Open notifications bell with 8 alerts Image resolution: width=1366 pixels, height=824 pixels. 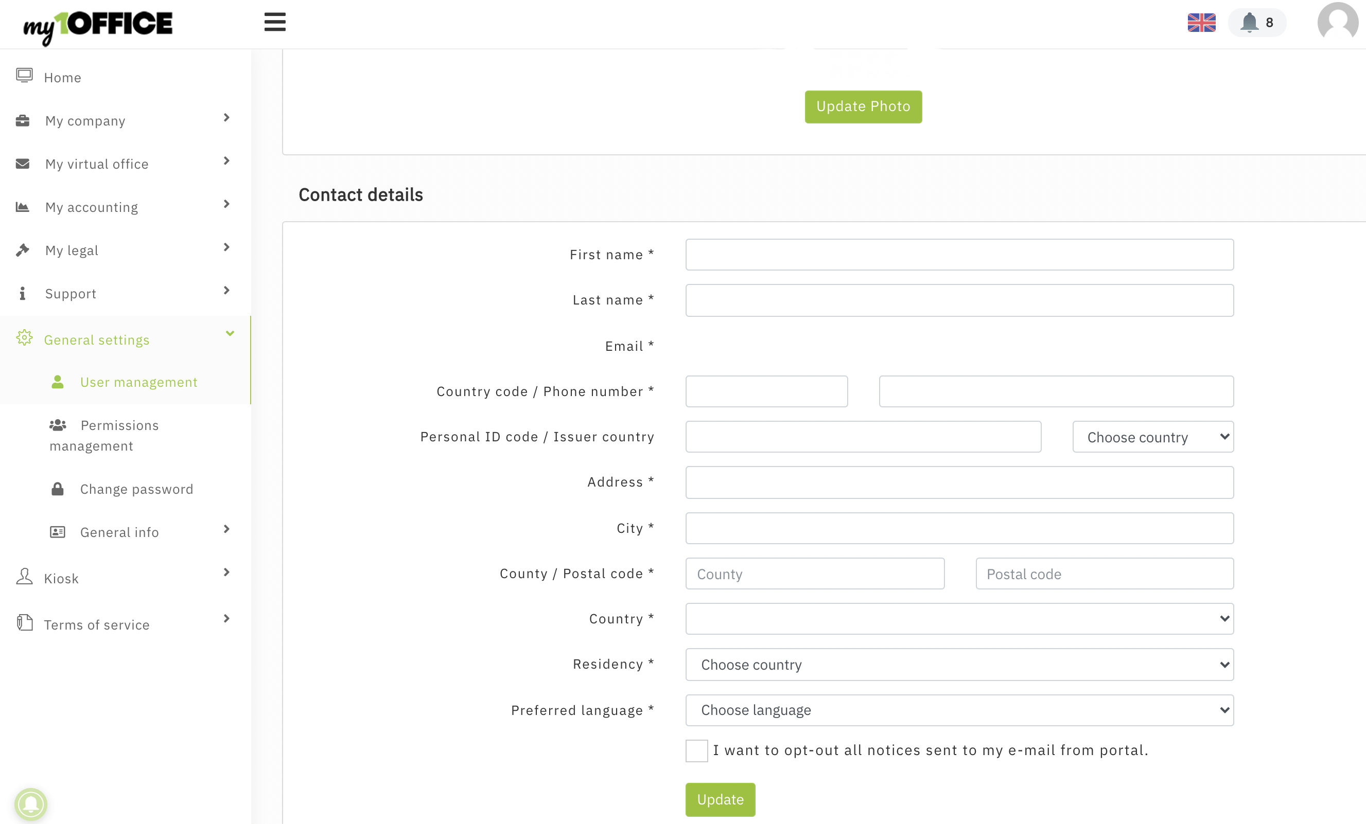(x=1257, y=23)
